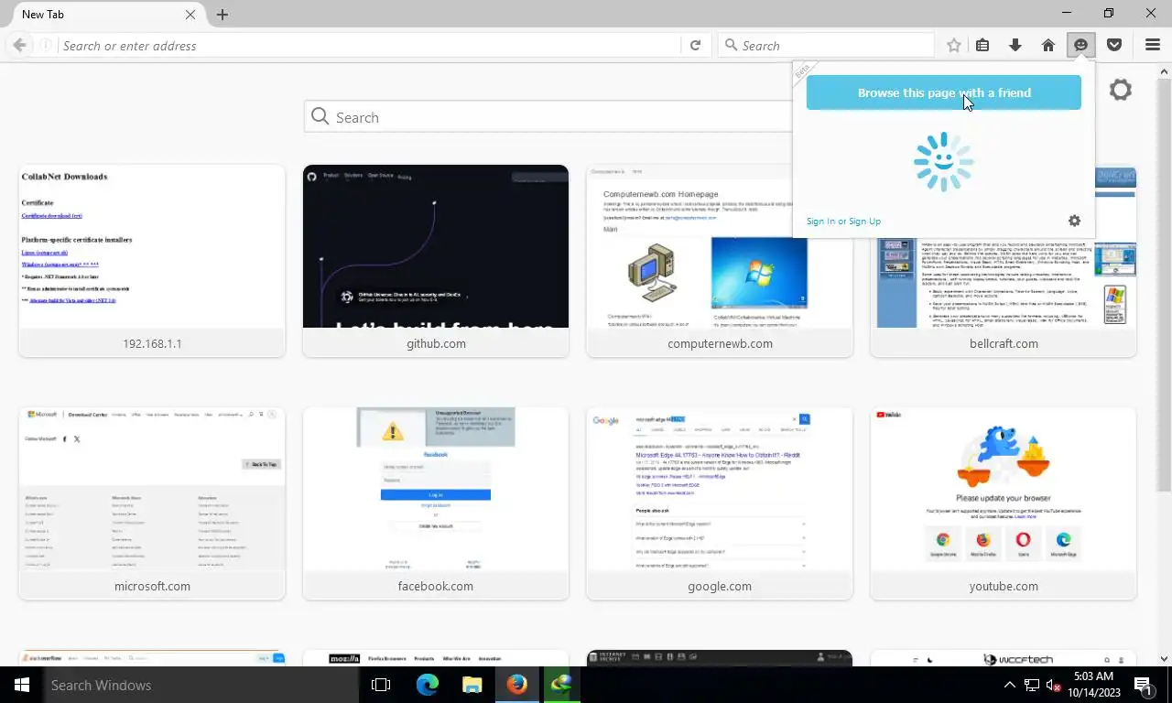Open the Downloads arrow icon
The height and width of the screenshot is (703, 1172).
tap(1015, 45)
